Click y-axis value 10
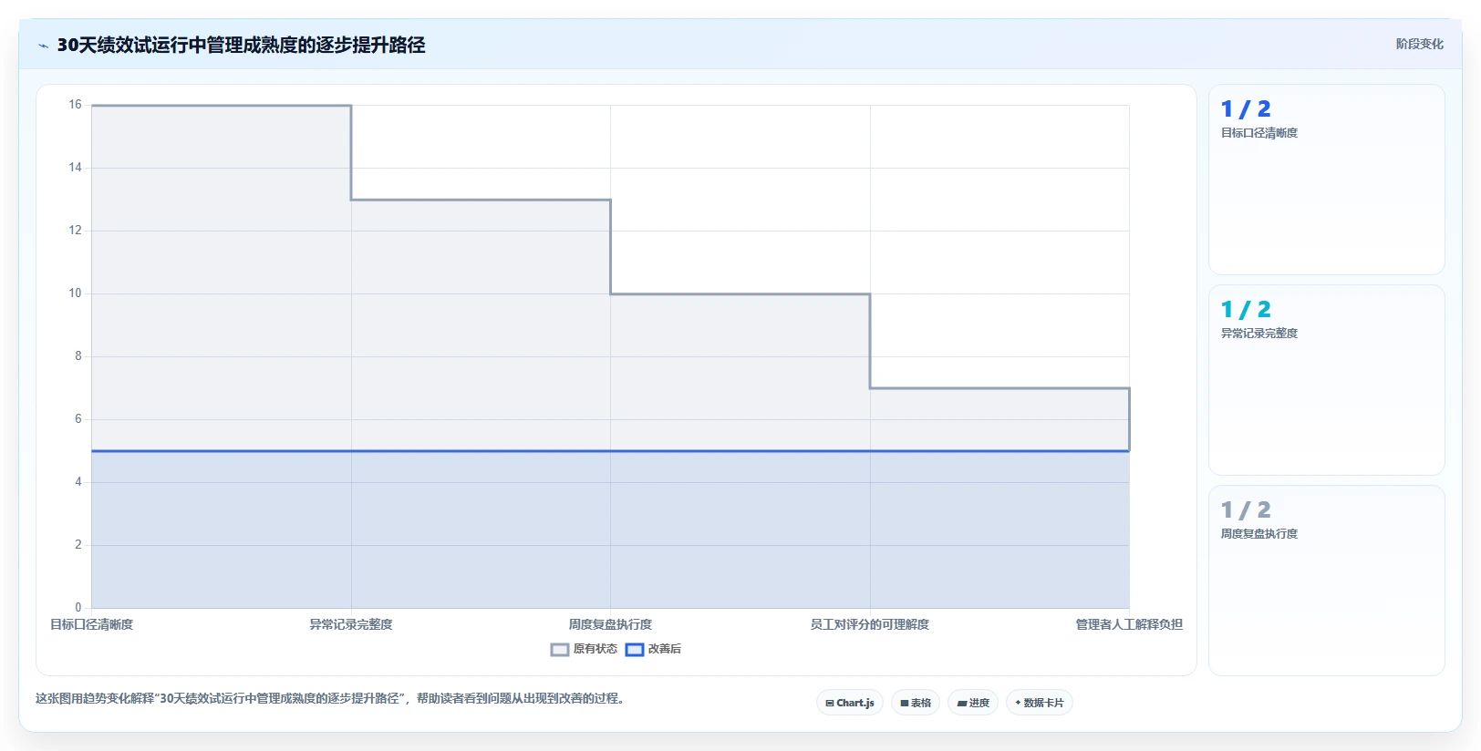 (75, 293)
